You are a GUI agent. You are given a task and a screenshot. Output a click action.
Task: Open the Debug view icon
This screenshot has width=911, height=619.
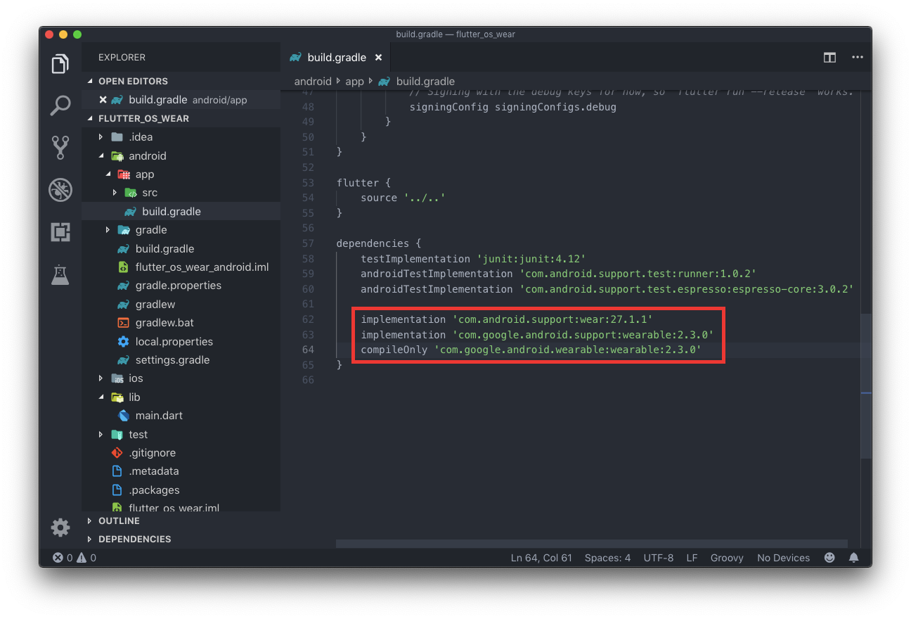pyautogui.click(x=60, y=189)
